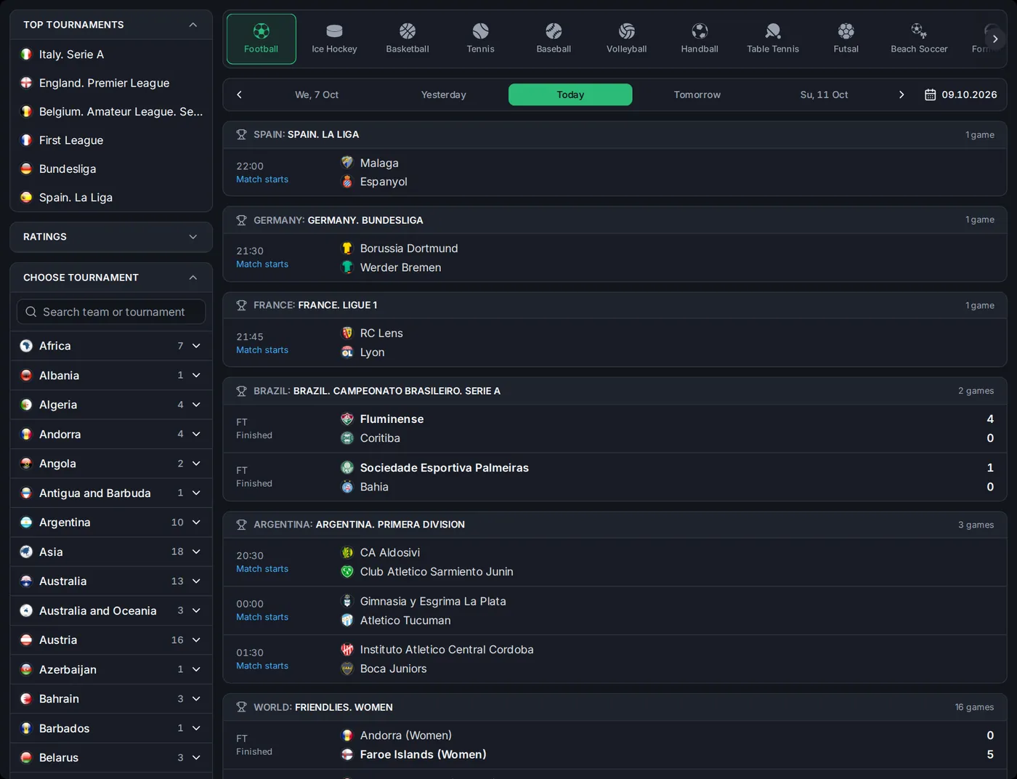Screen dimensions: 1017x779
Task: Click the Italy flag icon for Serie A
Action: click(26, 55)
